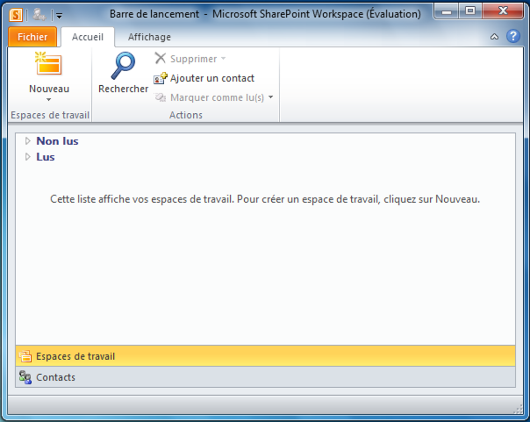Click the Marquer comme lu(s) icon

tap(160, 97)
